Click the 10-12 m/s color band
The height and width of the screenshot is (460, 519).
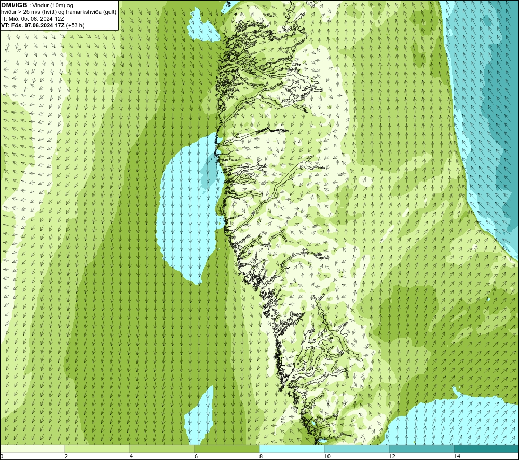point(357,449)
